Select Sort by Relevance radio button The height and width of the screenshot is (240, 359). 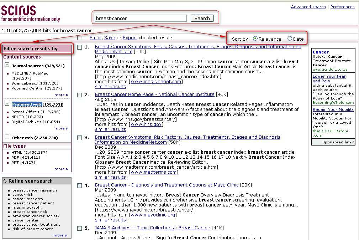[x=255, y=39]
